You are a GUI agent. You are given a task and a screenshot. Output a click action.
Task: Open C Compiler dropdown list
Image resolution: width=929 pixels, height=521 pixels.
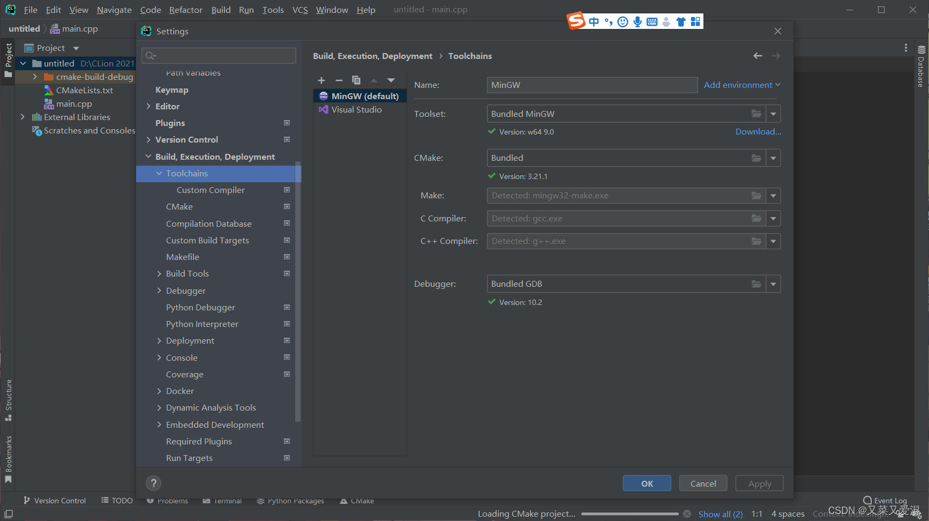click(x=773, y=219)
